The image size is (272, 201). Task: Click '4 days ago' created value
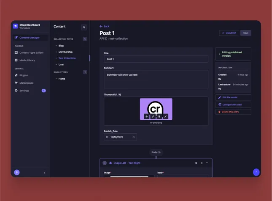tap(243, 74)
